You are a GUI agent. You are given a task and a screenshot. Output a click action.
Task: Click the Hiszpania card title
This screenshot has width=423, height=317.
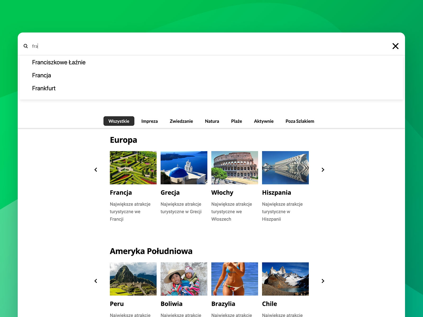click(x=277, y=193)
